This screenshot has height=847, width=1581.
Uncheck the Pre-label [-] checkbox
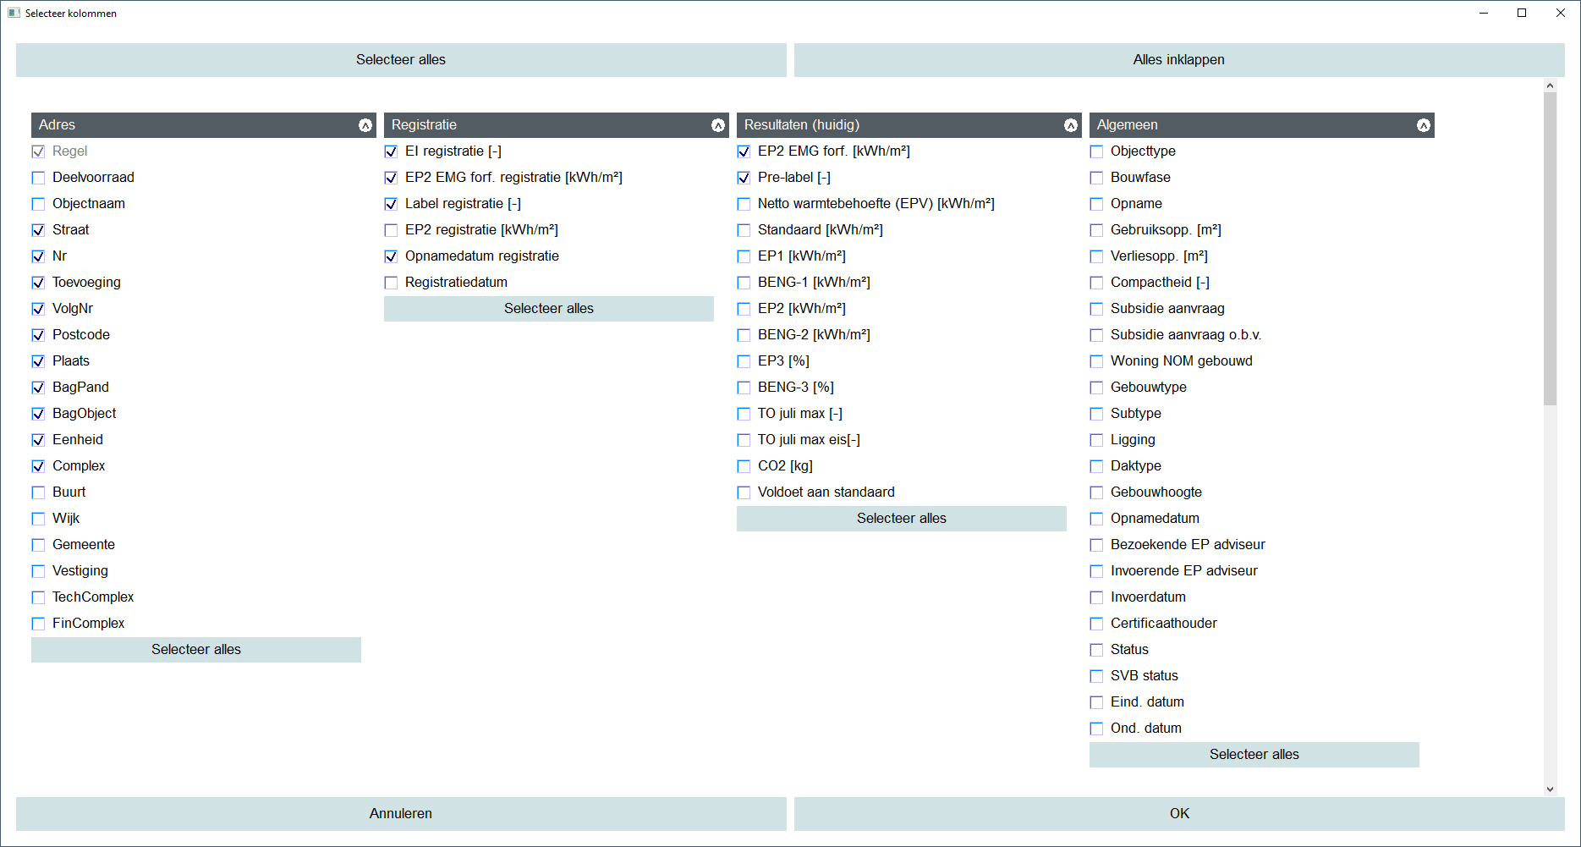point(744,178)
